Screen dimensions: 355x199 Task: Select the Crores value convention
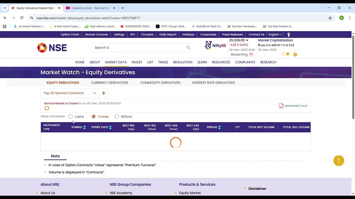coord(93,117)
